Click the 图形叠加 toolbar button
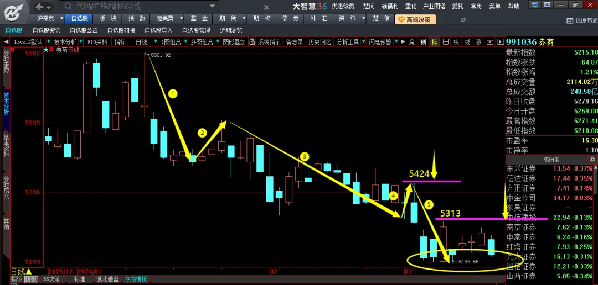Image resolution: width=598 pixels, height=285 pixels. 234,42
